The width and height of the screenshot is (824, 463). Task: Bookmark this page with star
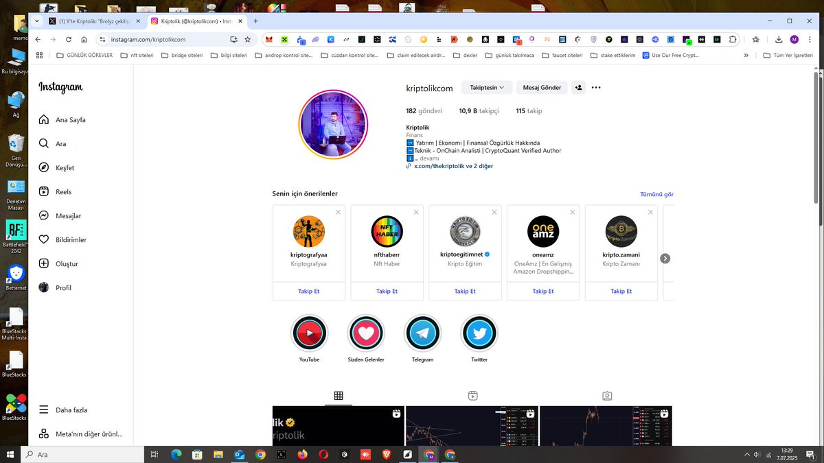point(248,39)
